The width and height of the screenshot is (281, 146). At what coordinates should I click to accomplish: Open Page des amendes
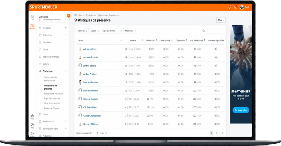(52, 99)
